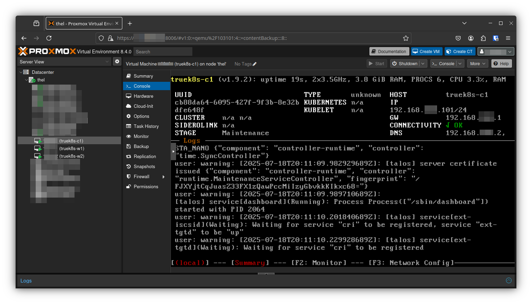Expand the More actions dropdown
Screen dimensions: 532x304
pyautogui.click(x=478, y=64)
